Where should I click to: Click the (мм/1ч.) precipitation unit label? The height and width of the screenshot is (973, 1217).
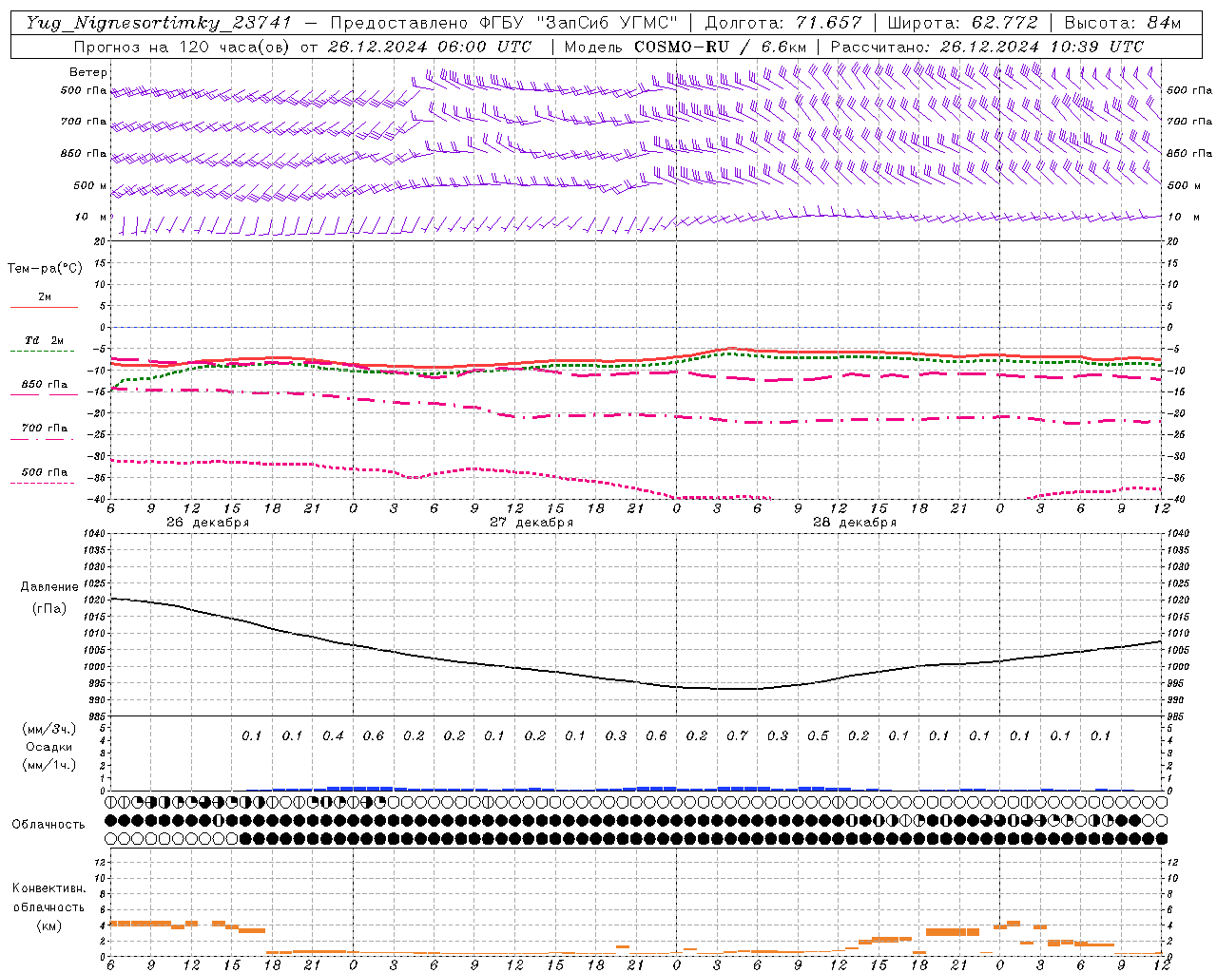click(49, 765)
